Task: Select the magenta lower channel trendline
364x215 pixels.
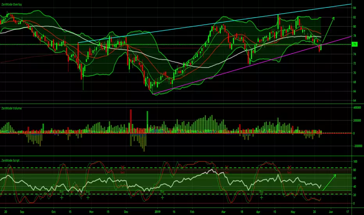Action: (x=252, y=65)
